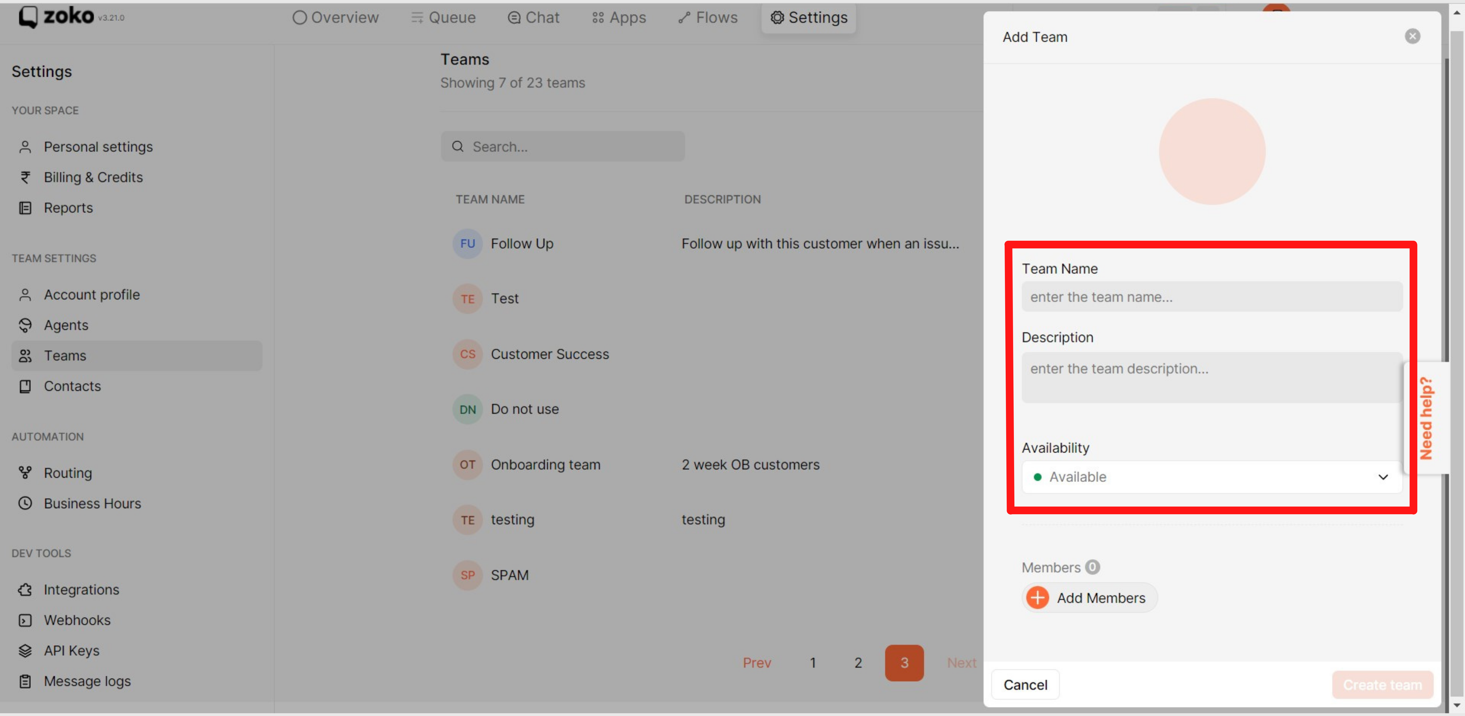This screenshot has height=716, width=1465.
Task: Click the FU avatar for Follow Up
Action: click(x=468, y=244)
